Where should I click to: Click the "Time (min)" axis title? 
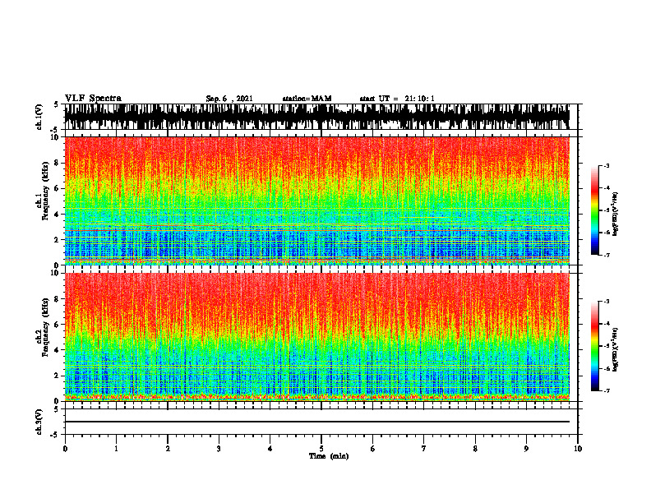(x=329, y=456)
